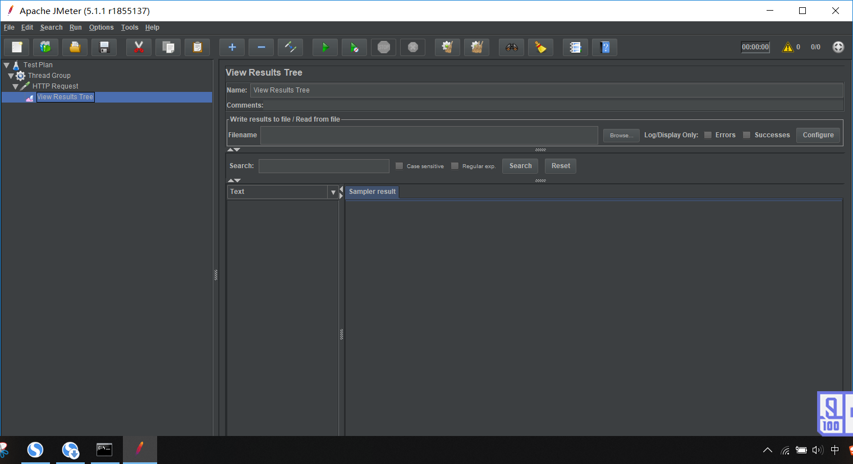Open Search with binoculars icon
853x464 pixels.
(511, 48)
